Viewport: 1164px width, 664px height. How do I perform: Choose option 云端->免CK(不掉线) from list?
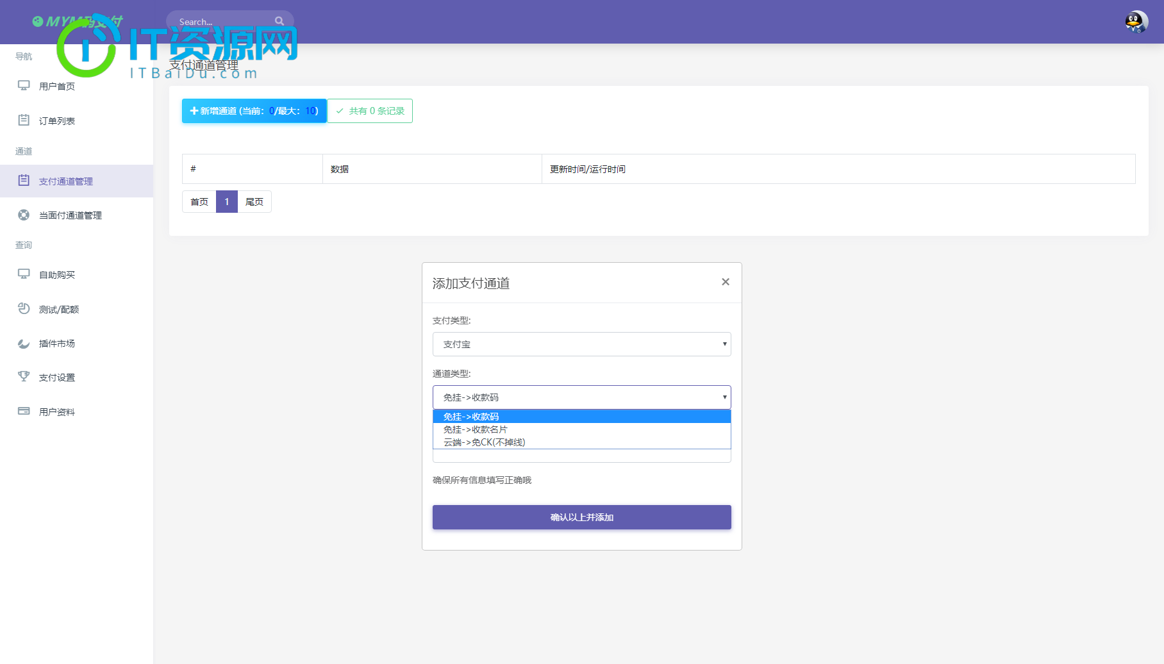(x=582, y=442)
